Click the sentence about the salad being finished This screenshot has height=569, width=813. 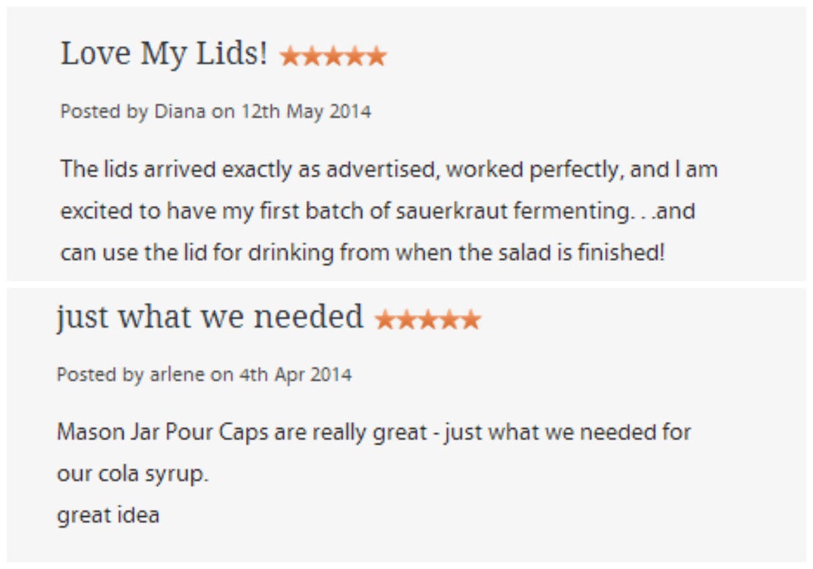pyautogui.click(x=363, y=253)
